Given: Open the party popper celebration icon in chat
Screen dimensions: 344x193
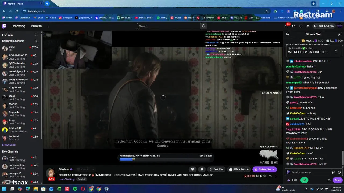Looking at the screenshot, I should pos(334,172).
